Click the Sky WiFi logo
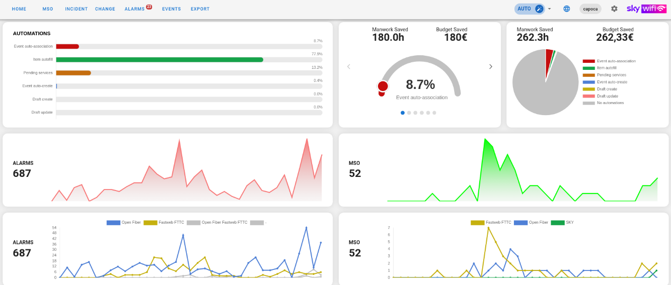 click(646, 9)
